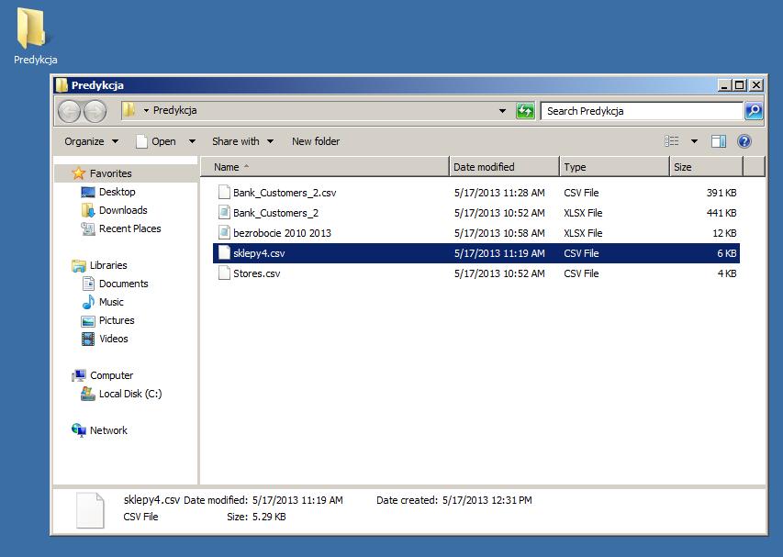Click the bezrobocie 2010 2013 file icon
Screen dimensions: 783x557
(x=224, y=233)
